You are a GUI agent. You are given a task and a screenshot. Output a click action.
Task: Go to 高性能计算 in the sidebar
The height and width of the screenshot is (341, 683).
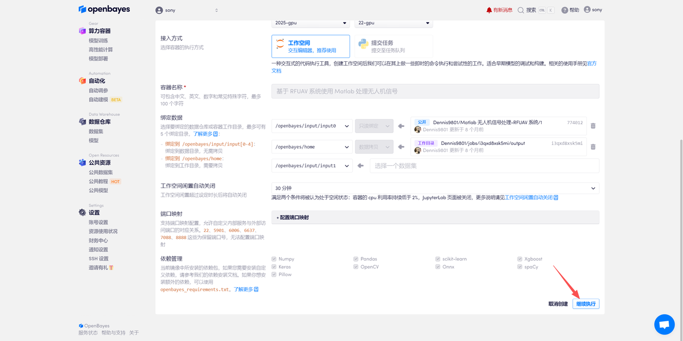[101, 50]
